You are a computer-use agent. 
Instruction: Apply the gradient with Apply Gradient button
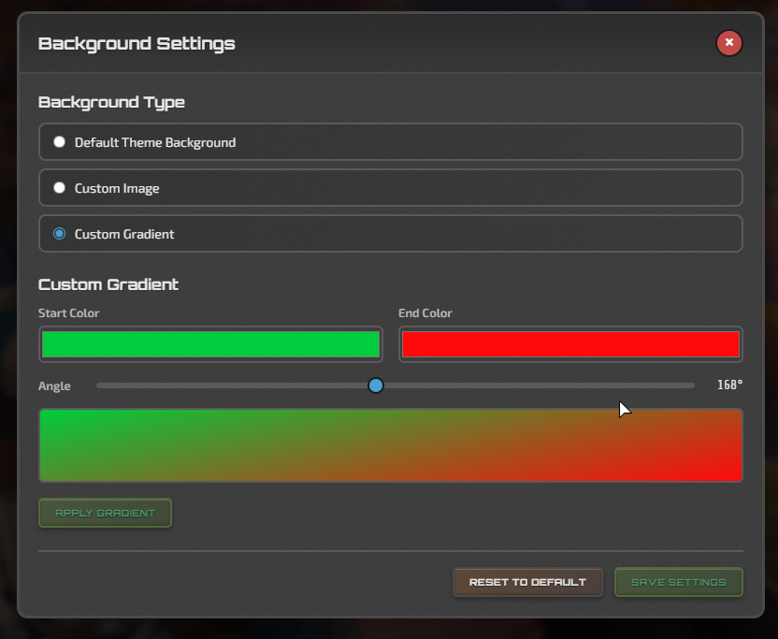tap(105, 513)
